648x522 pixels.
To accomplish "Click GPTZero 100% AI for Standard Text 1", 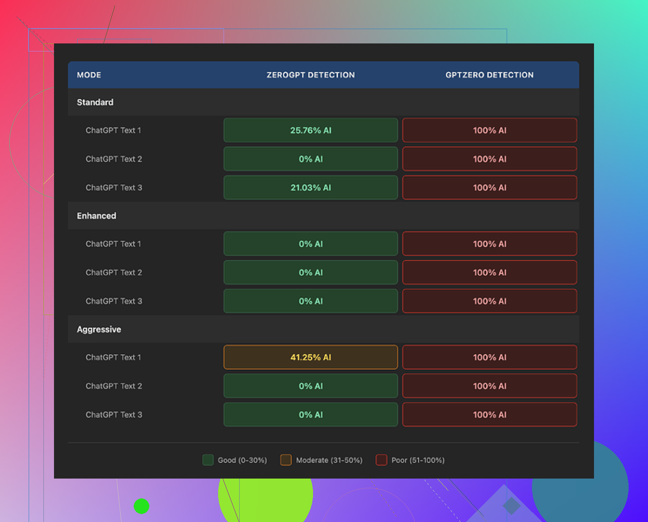I will (x=489, y=130).
